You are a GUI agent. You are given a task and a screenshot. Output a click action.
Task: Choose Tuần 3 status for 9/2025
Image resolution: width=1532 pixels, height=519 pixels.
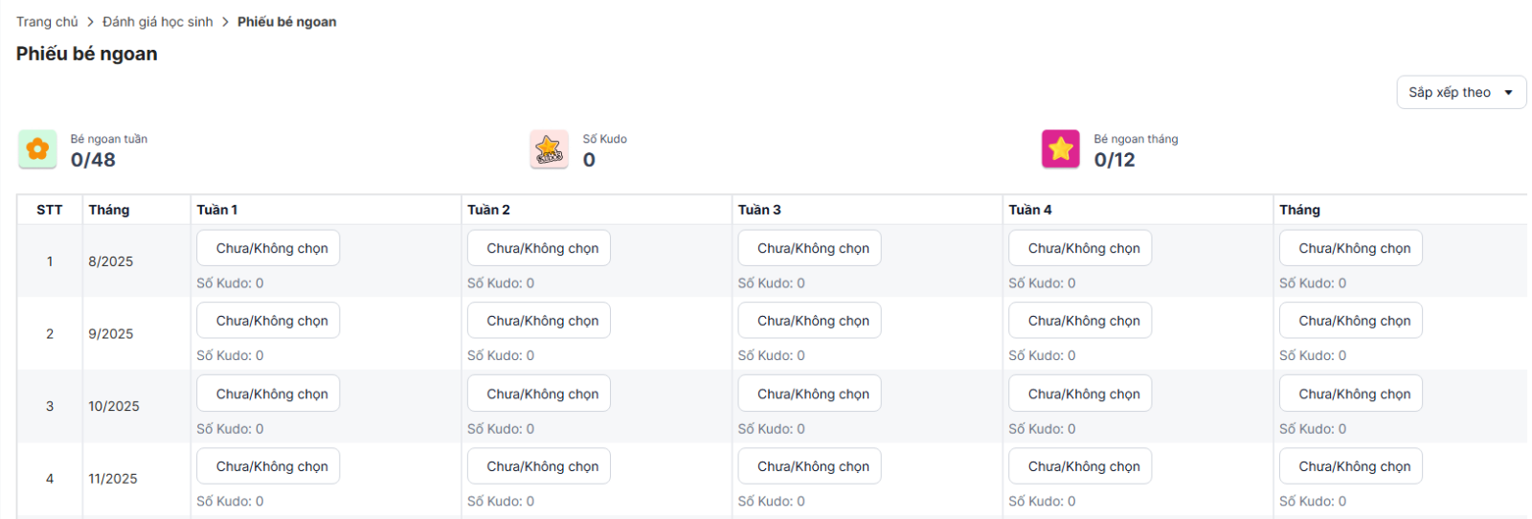809,321
